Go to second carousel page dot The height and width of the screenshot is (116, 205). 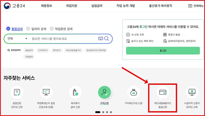coord(103,112)
